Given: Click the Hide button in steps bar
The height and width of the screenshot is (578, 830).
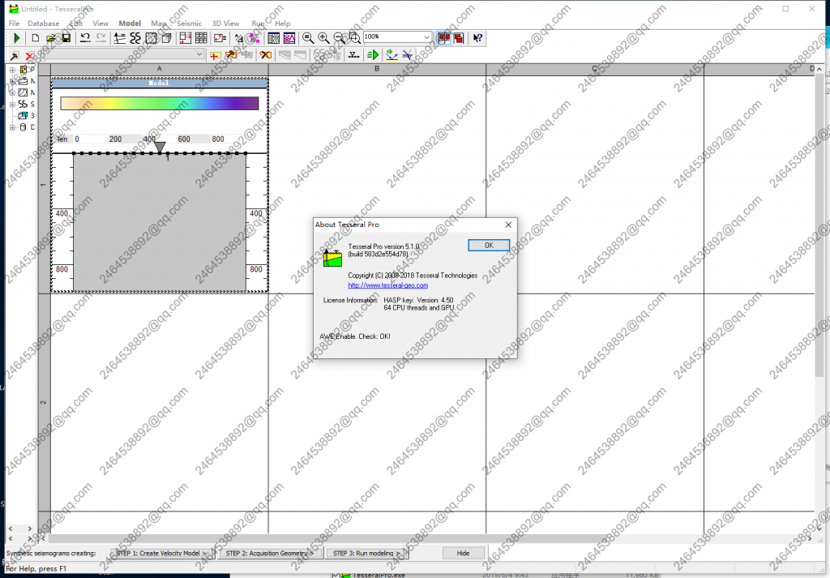Looking at the screenshot, I should coord(463,553).
